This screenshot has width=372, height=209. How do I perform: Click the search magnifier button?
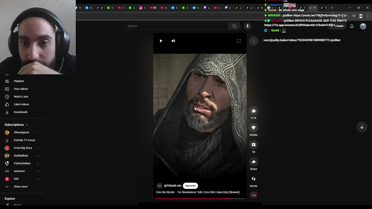click(x=234, y=26)
